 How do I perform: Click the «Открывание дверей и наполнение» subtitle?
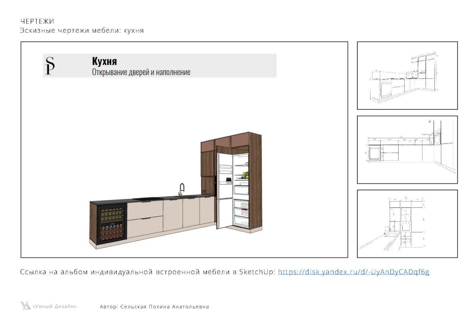coord(141,72)
